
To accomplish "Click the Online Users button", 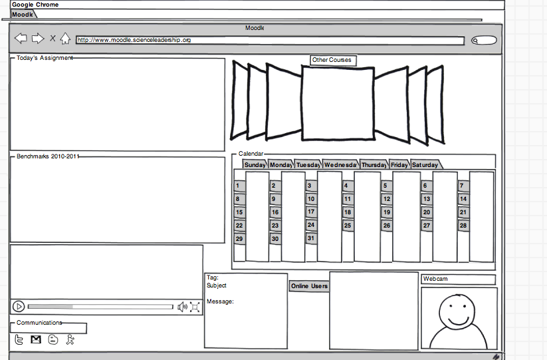I will (309, 286).
